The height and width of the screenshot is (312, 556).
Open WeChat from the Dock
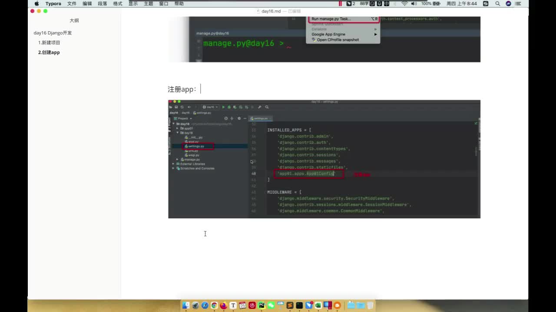click(271, 305)
